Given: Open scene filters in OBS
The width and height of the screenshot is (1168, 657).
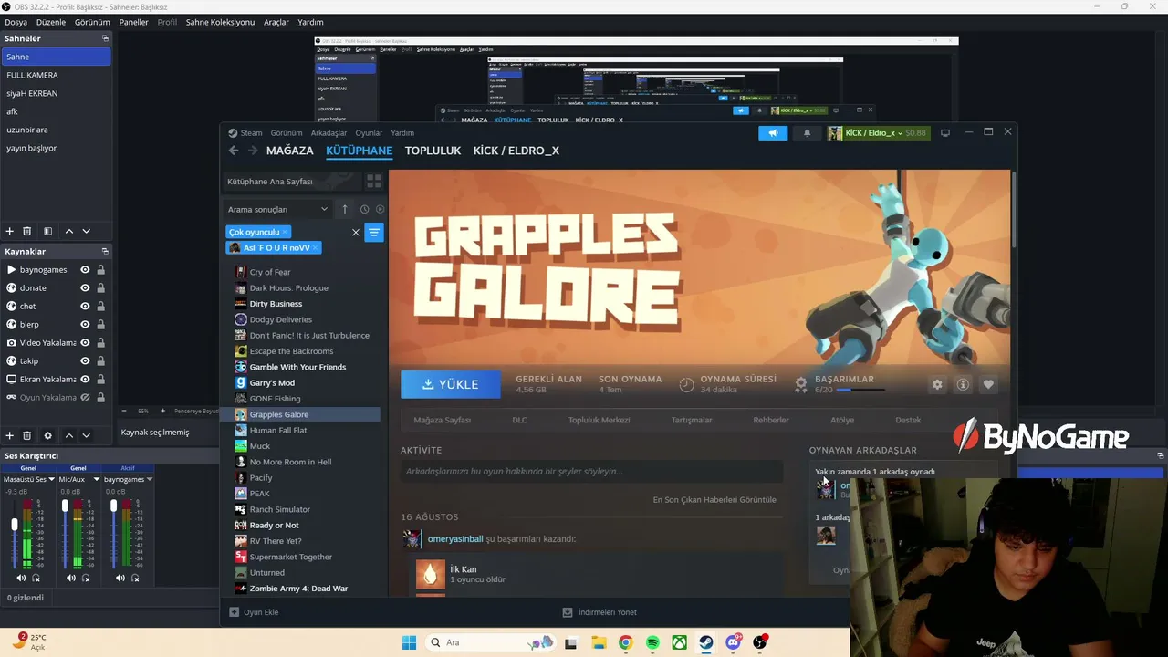Looking at the screenshot, I should (x=47, y=232).
